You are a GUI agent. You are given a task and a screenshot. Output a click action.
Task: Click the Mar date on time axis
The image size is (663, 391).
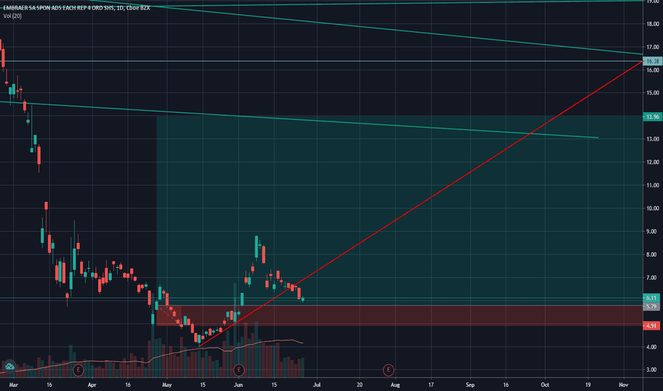[14, 385]
